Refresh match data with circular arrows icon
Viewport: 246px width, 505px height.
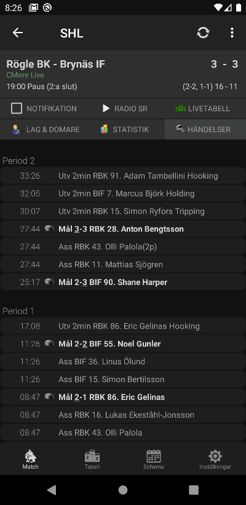[x=203, y=33]
